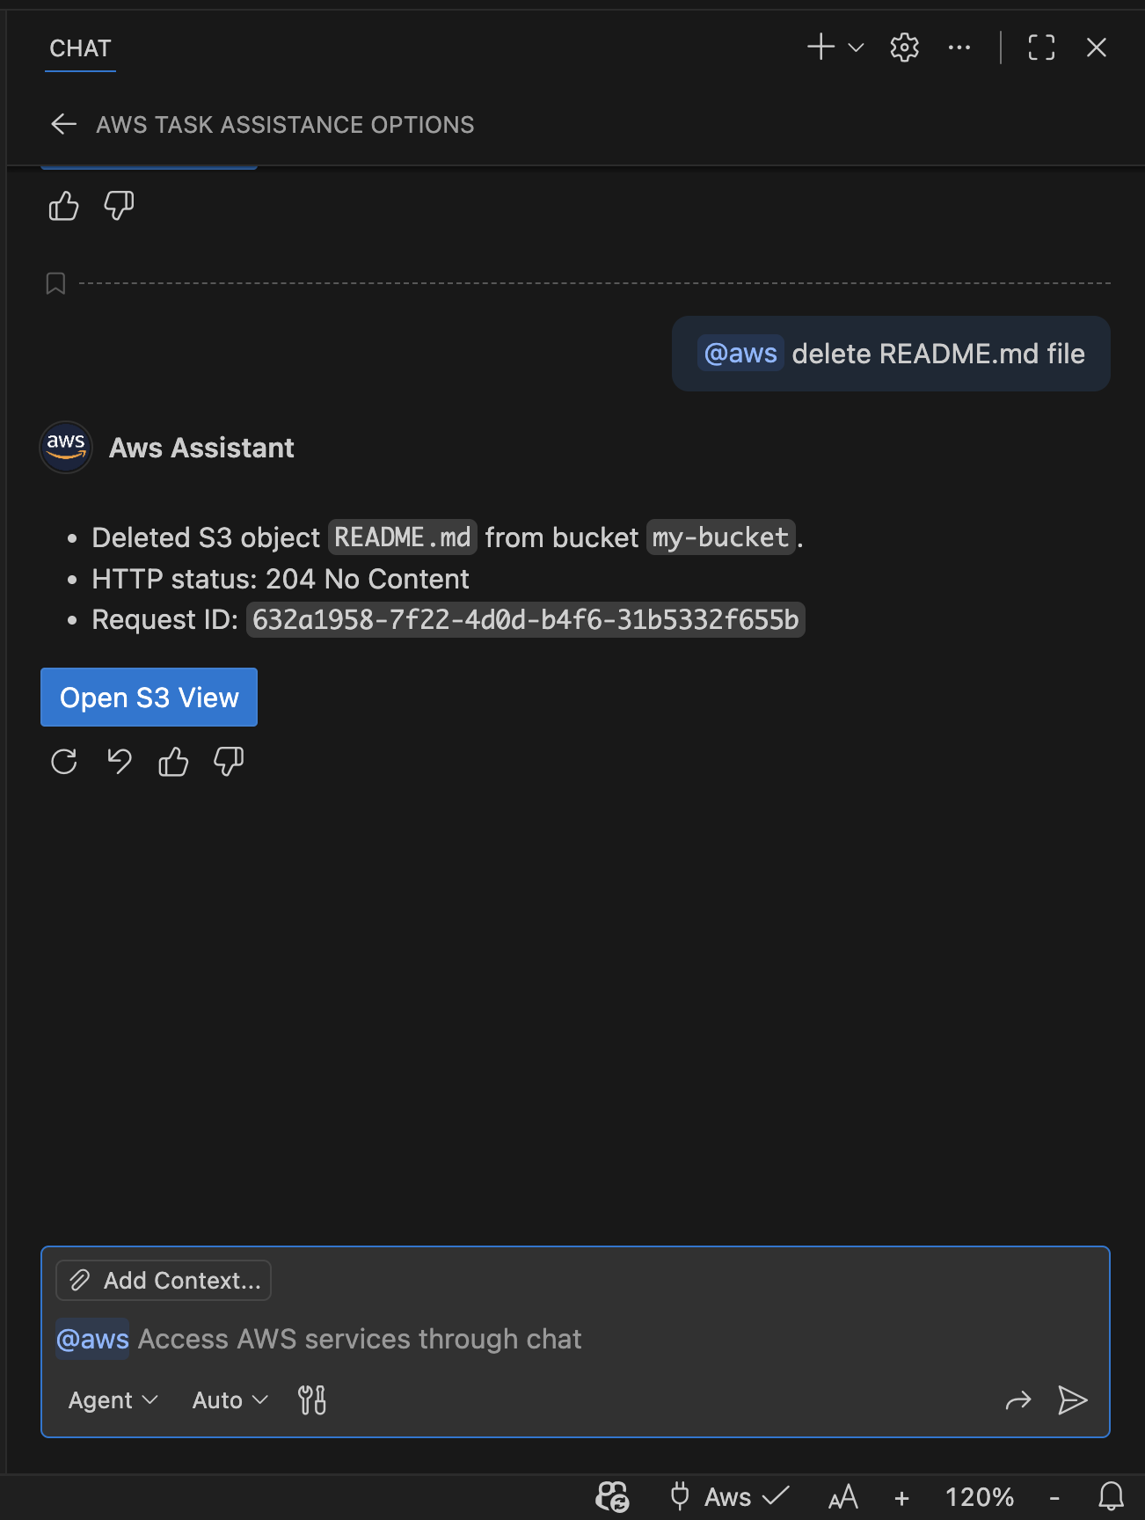The height and width of the screenshot is (1520, 1145).
Task: Like the S3 deletion response
Action: pyautogui.click(x=173, y=762)
